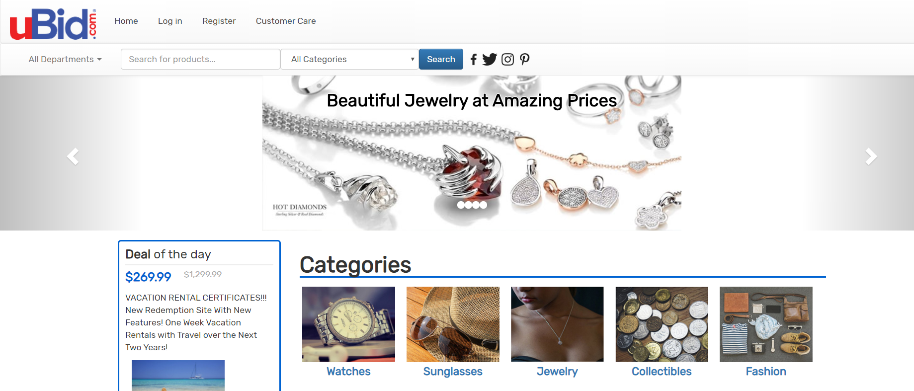Navigate to Home in the top menu
Viewport: 914px width, 391px height.
point(126,21)
